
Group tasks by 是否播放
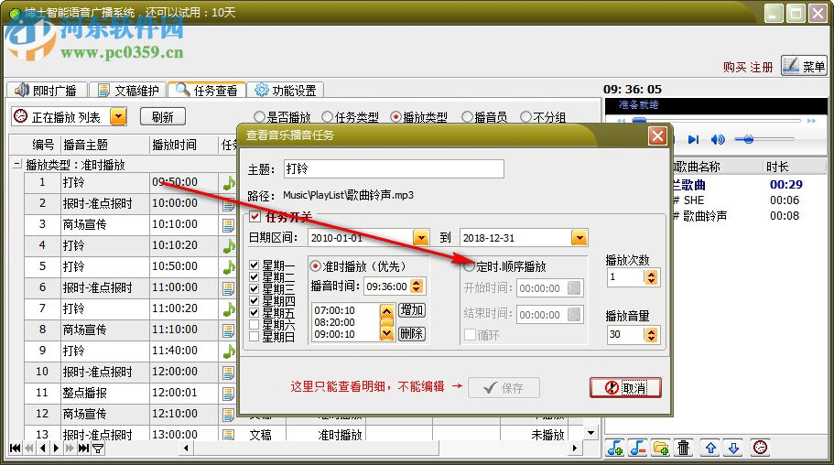coord(259,116)
